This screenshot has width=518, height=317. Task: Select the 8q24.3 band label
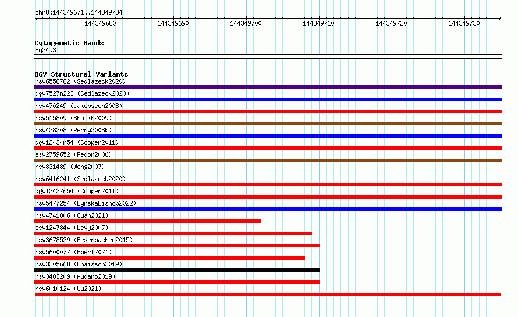click(45, 50)
